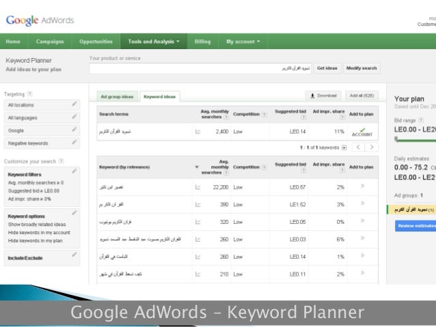Click Competition help icon in search terms header
436x327 pixels.
tap(264, 114)
